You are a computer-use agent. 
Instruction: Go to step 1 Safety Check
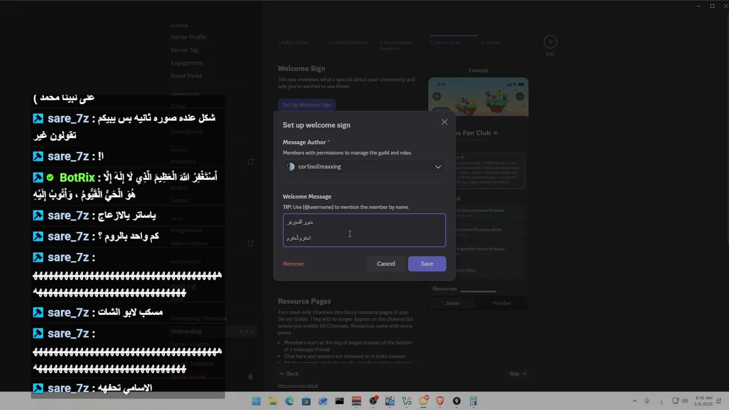coord(293,43)
